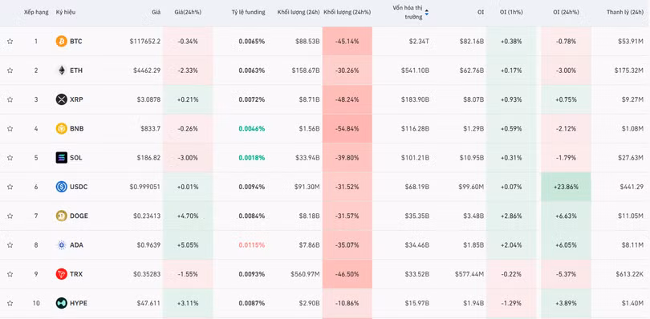Star the HYPE row
This screenshot has width=650, height=319.
[x=10, y=303]
